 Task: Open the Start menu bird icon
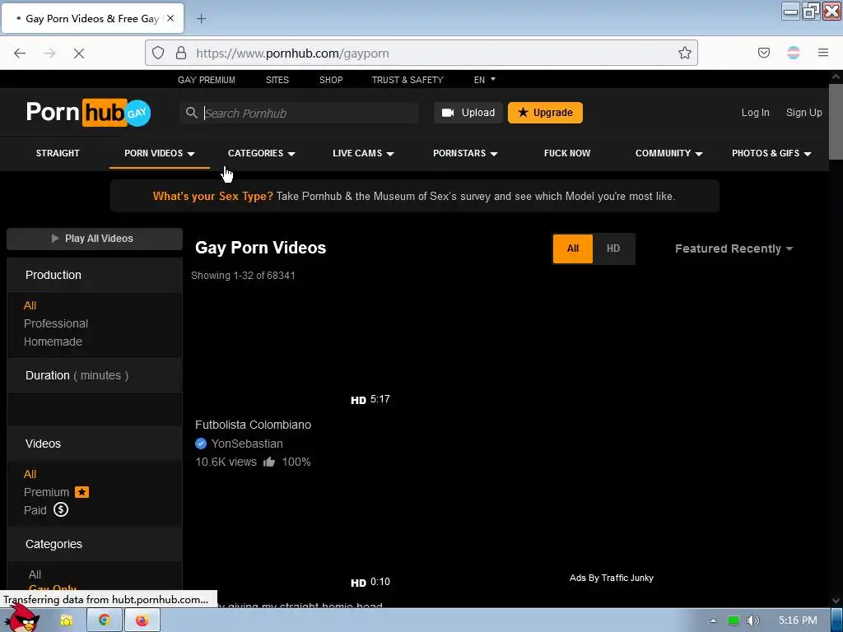click(22, 617)
